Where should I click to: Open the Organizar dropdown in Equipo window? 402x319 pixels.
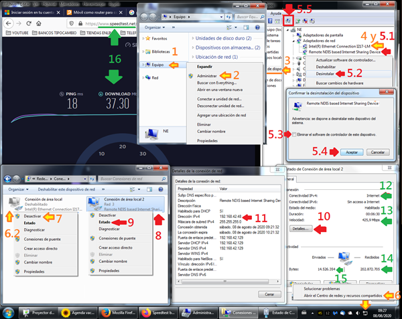pyautogui.click(x=155, y=27)
